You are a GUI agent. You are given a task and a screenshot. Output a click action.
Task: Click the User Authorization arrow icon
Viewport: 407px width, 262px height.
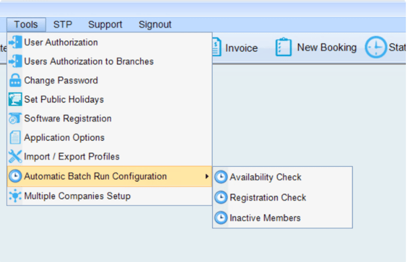tap(15, 42)
